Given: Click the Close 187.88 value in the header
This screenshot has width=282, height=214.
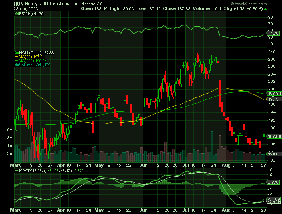Looking at the screenshot, I should [176, 8].
